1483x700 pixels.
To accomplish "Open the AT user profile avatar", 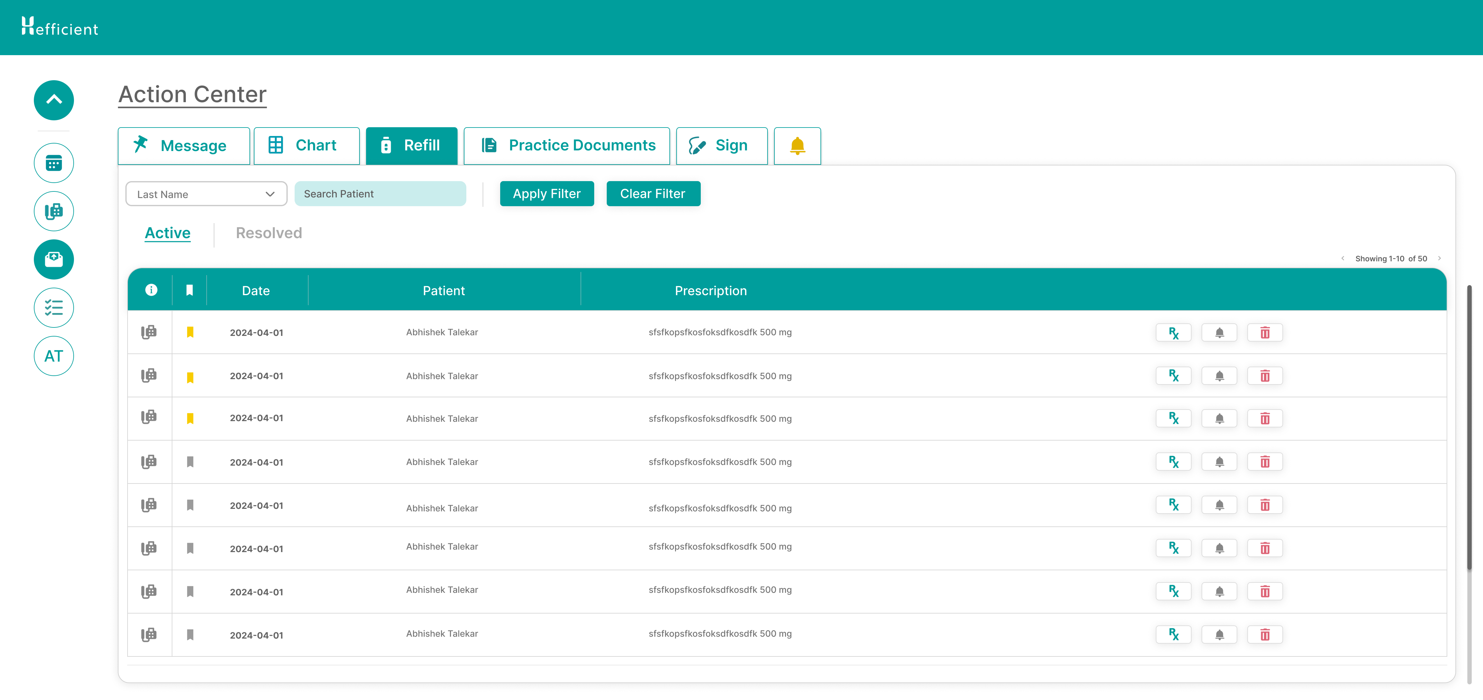I will tap(54, 356).
